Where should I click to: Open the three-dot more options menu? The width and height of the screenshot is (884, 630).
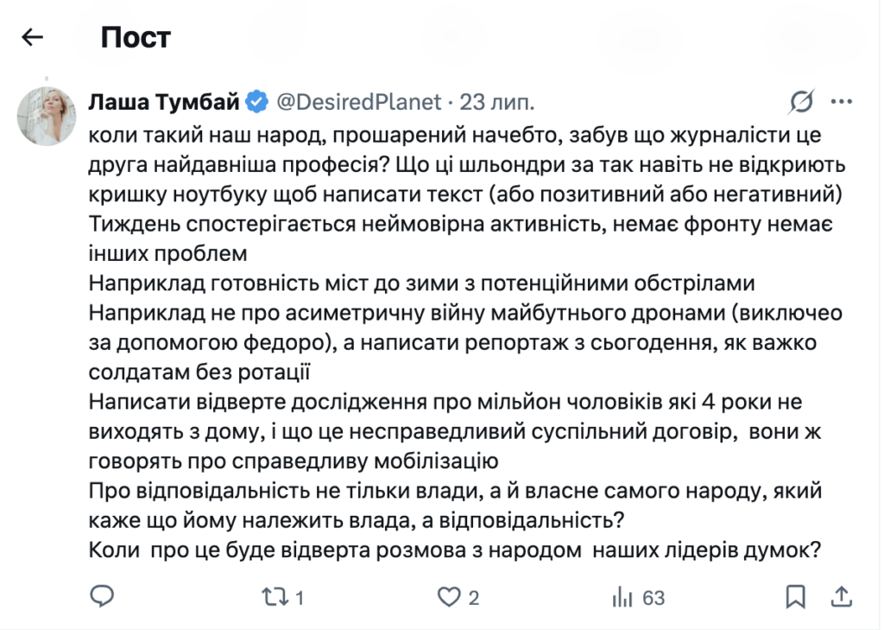click(x=841, y=102)
